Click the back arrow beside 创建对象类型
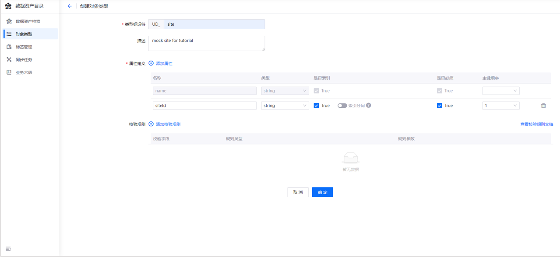The width and height of the screenshot is (560, 257). pyautogui.click(x=69, y=6)
